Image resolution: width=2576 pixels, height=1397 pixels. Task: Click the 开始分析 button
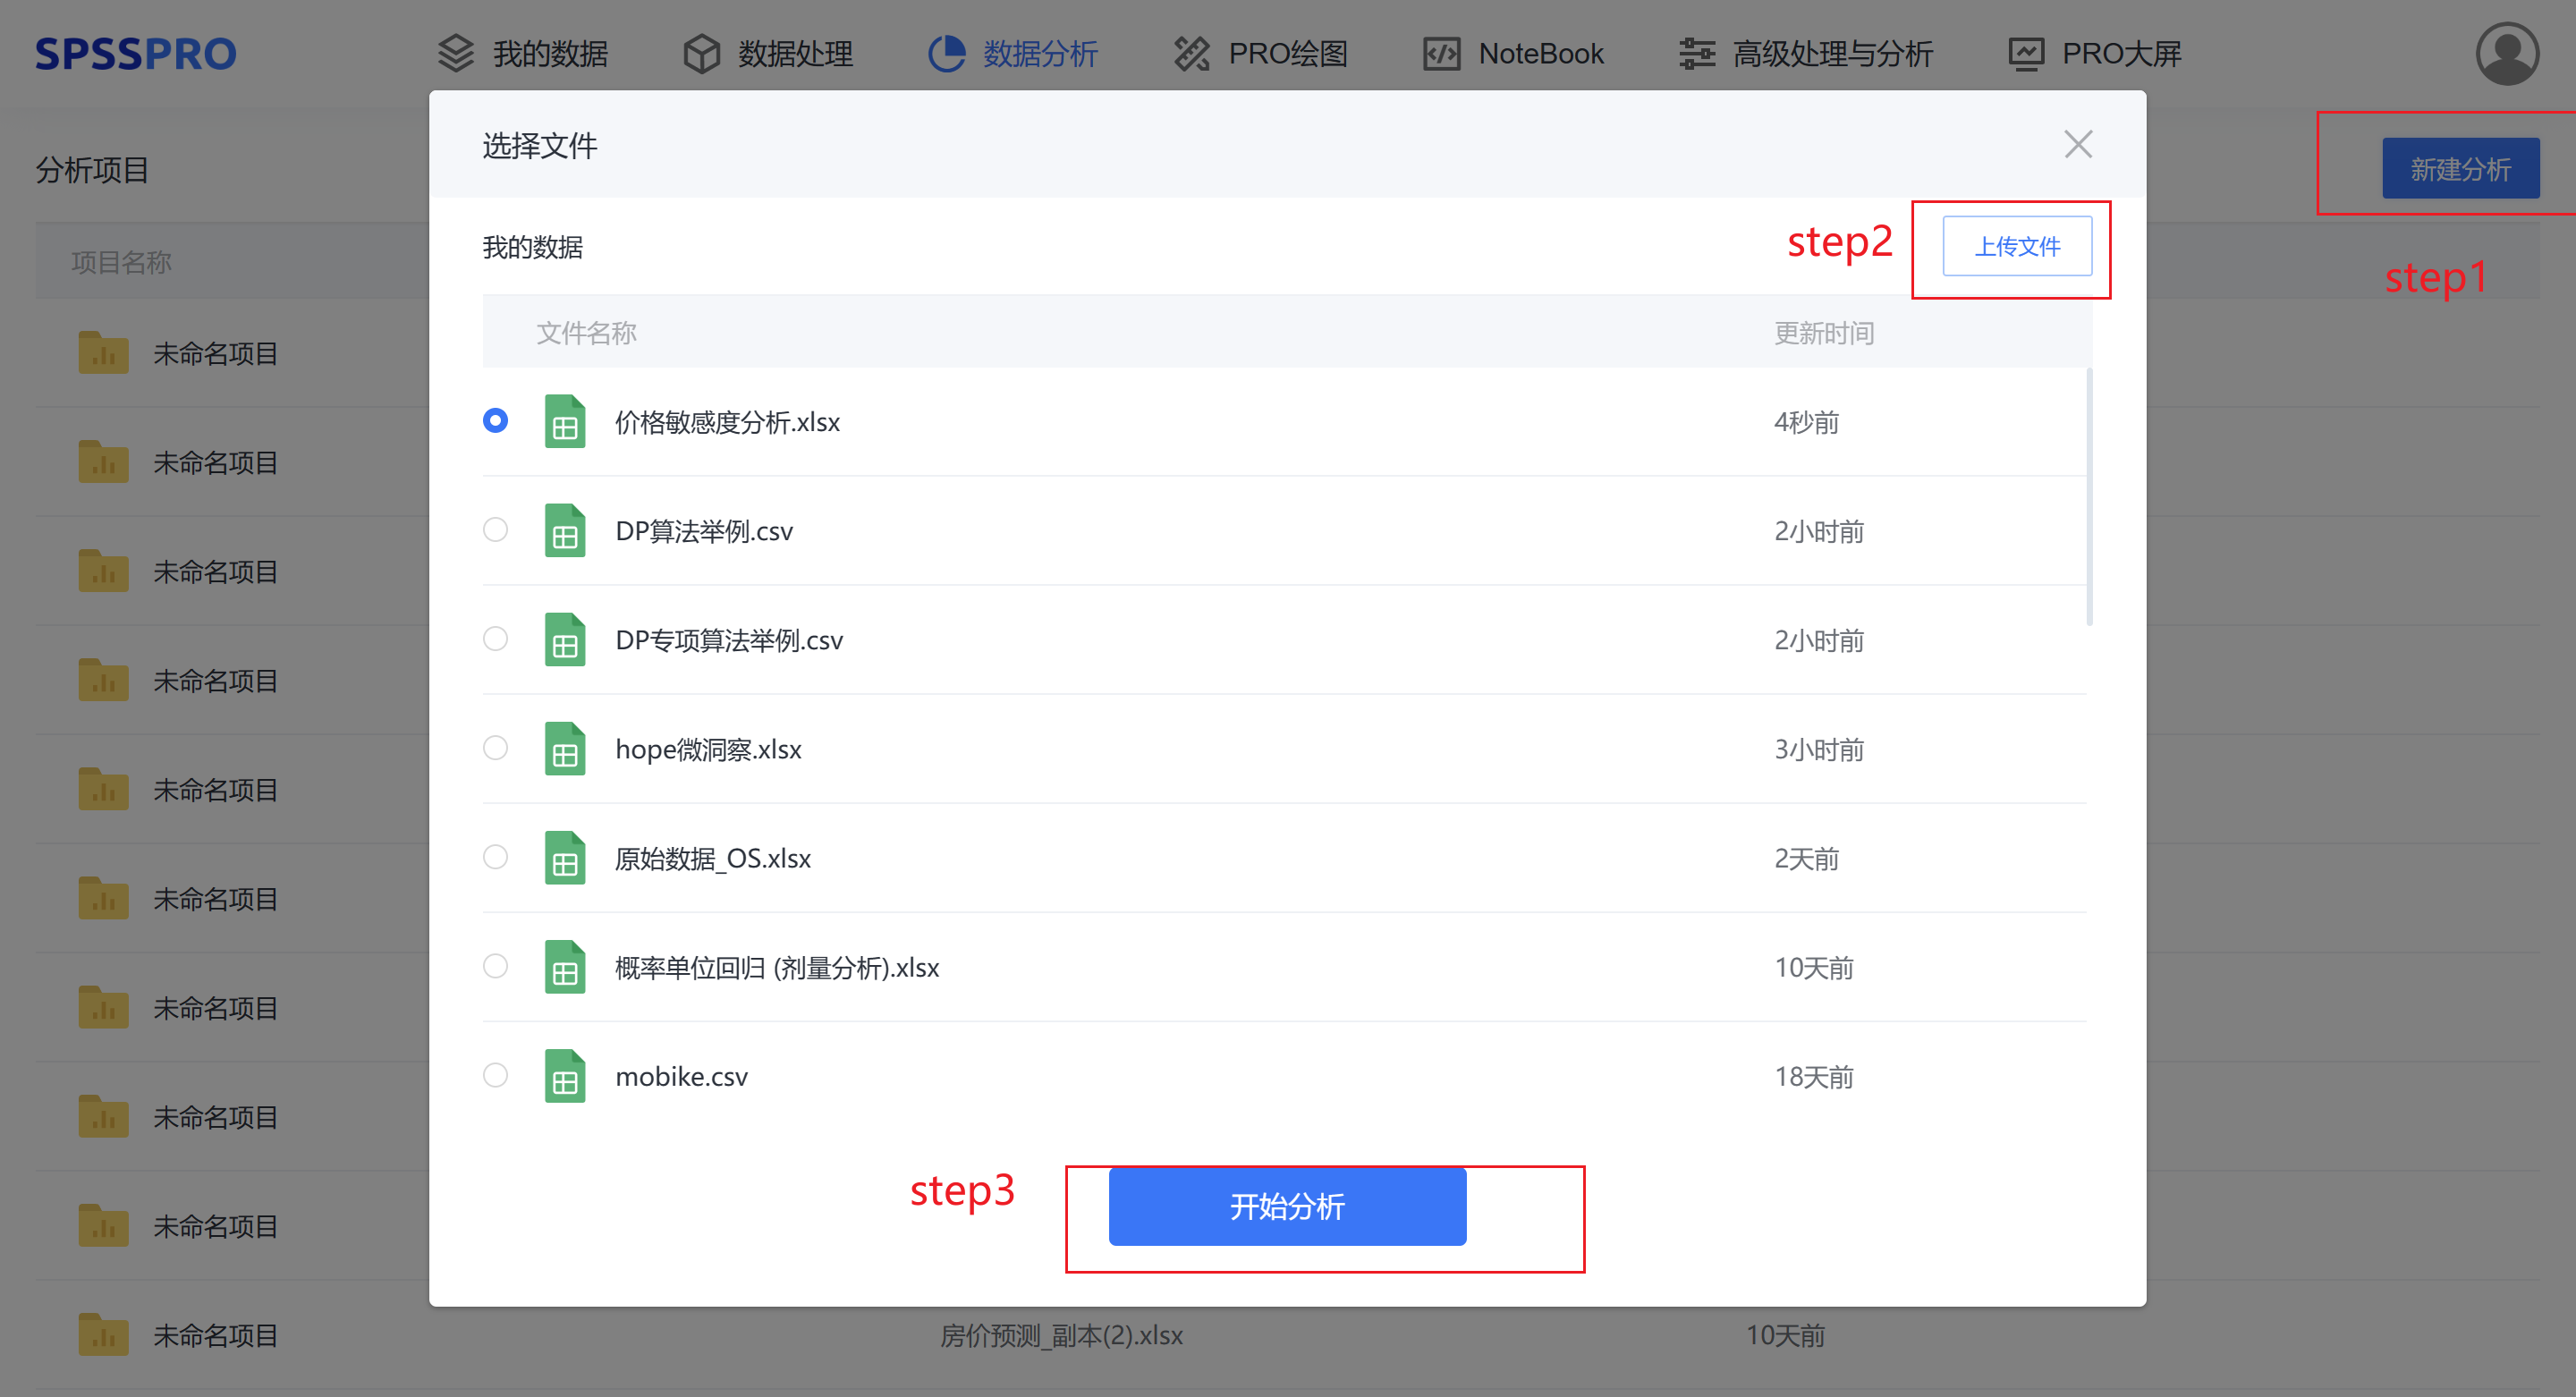tap(1287, 1206)
